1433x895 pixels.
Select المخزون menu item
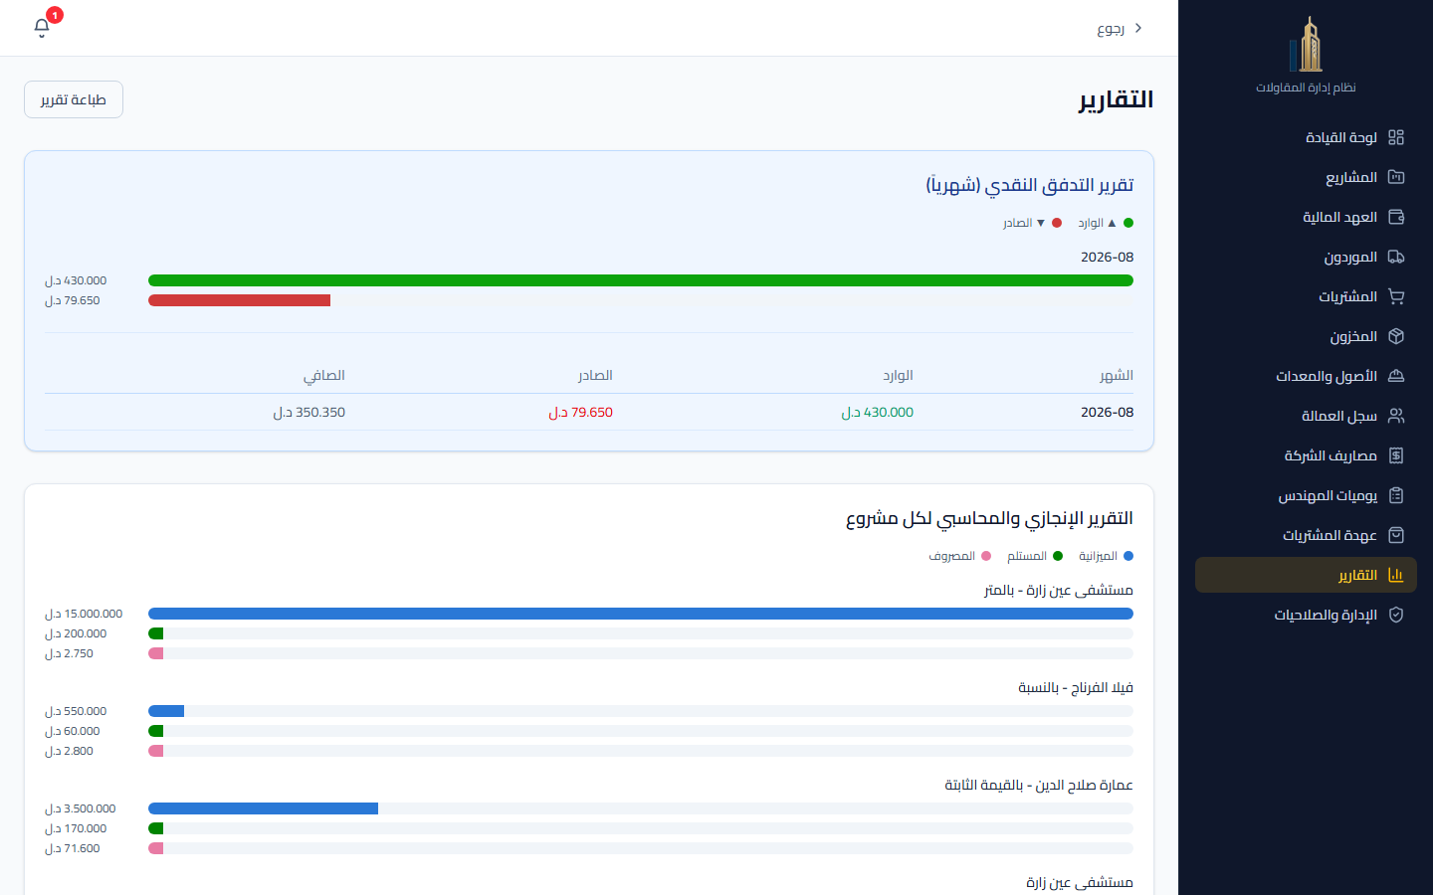click(1306, 336)
